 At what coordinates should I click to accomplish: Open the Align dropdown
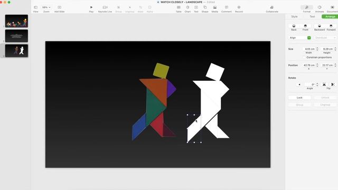(x=299, y=37)
